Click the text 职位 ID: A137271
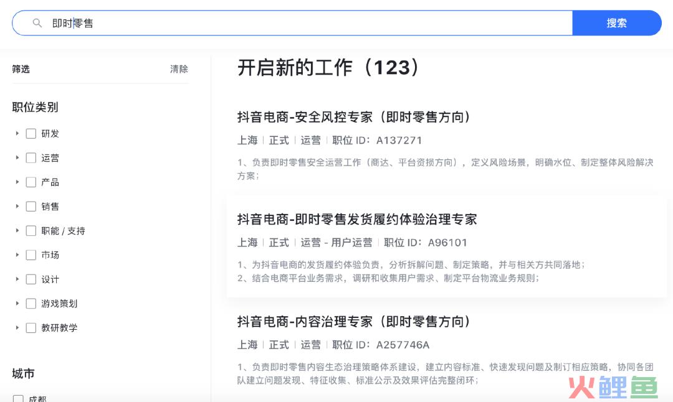The height and width of the screenshot is (402, 673). pos(377,140)
